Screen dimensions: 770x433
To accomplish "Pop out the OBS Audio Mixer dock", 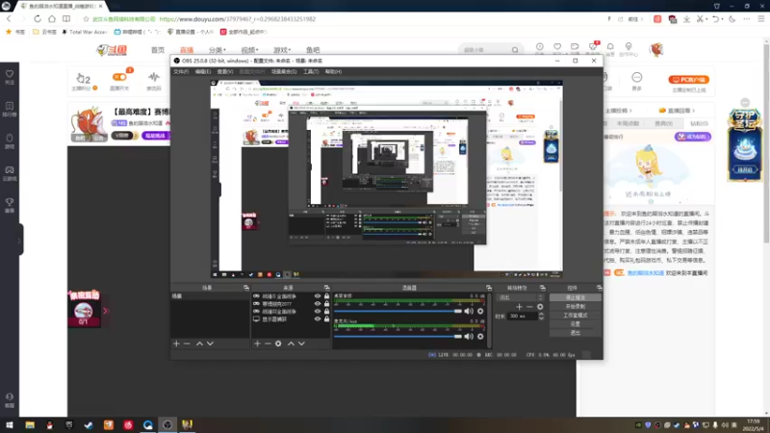I will (489, 288).
